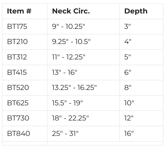166x148 pixels.
Task: Click the 9.25" - 10.5" neck size cell
Action: point(71,42)
